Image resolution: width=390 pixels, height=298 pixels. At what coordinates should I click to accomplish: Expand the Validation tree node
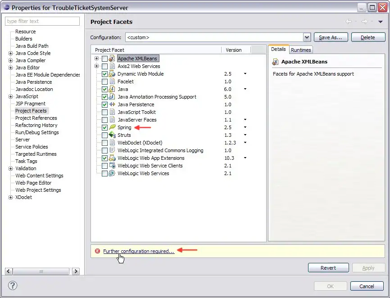click(x=10, y=168)
